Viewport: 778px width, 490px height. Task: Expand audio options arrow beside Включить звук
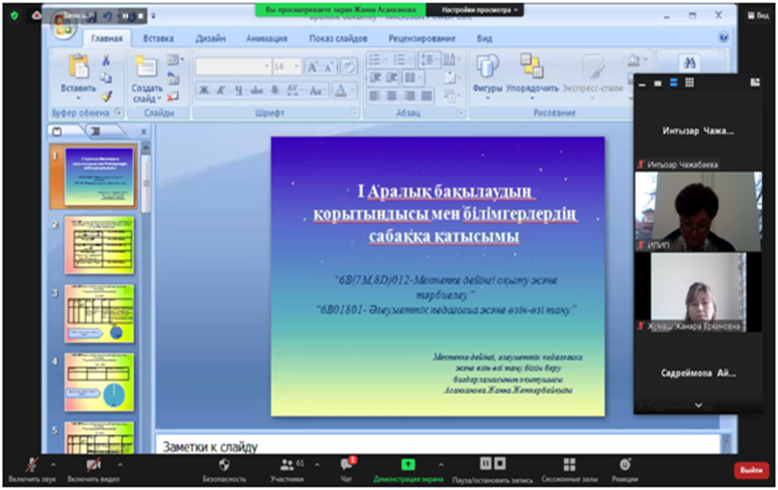53,464
